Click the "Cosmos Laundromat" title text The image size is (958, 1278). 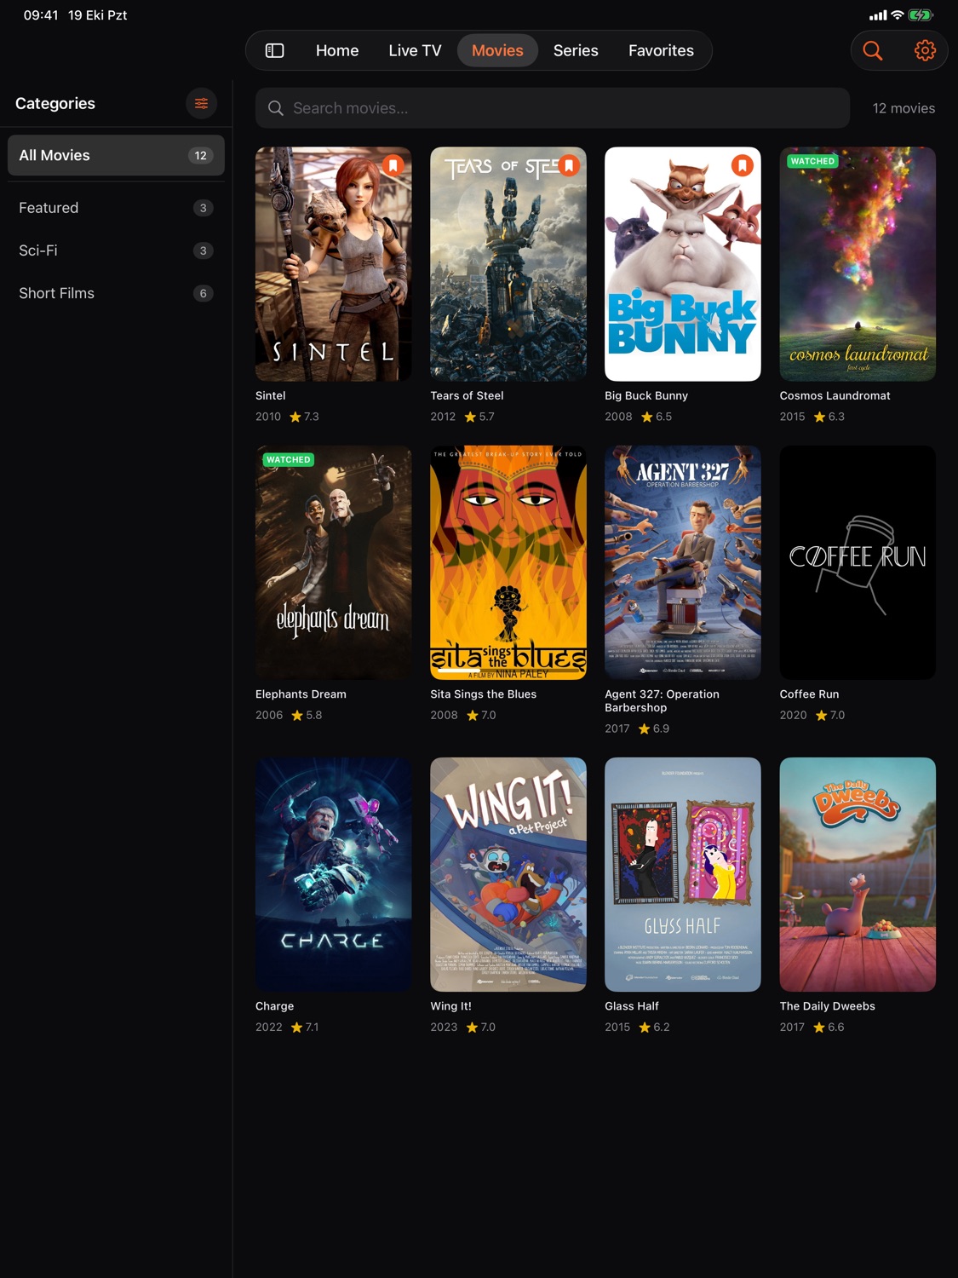(x=835, y=395)
